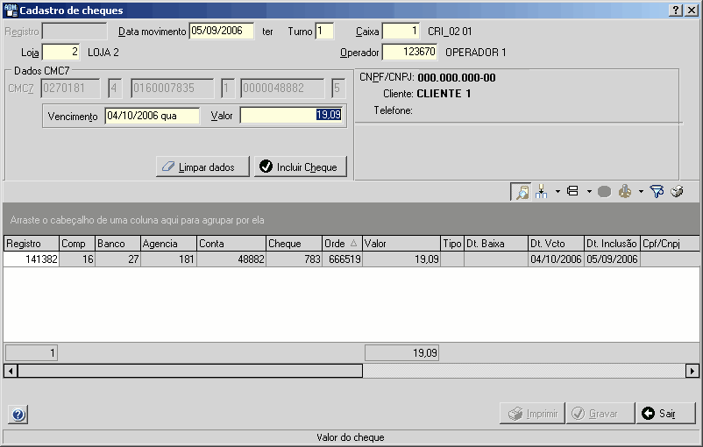Sort by Agencia column header

click(168, 244)
